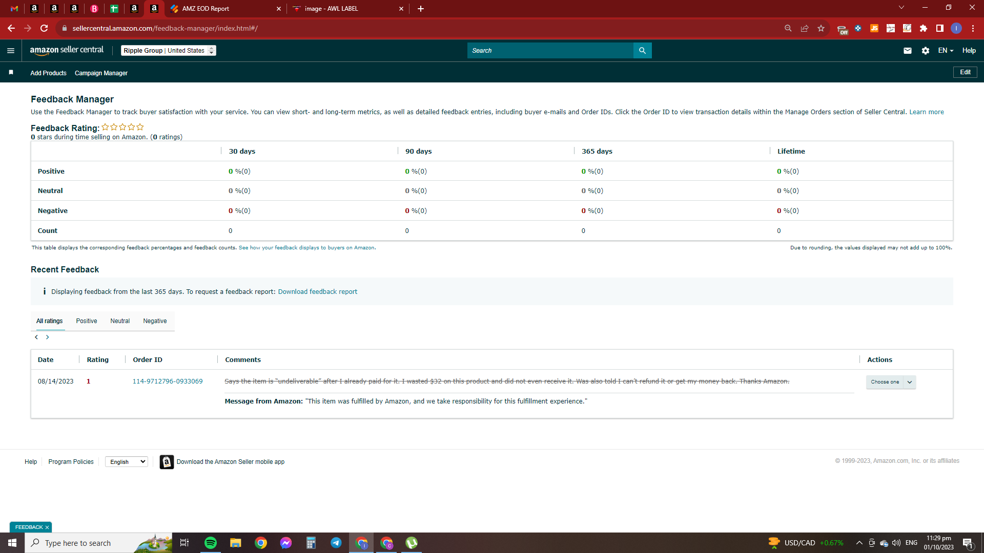Open the Chrome profile avatar

956,28
